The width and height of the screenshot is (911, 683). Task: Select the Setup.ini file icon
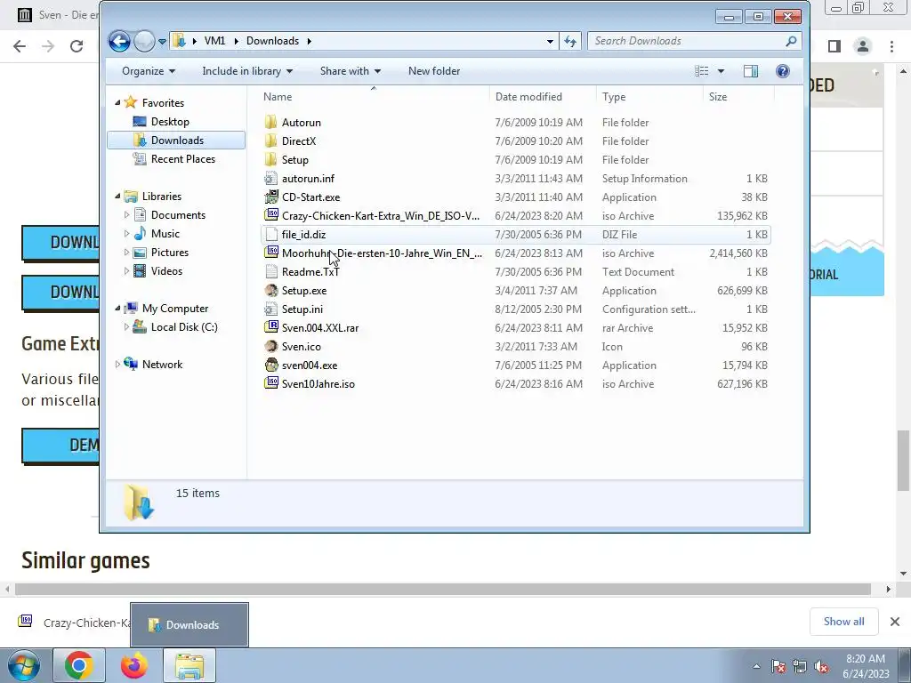click(x=270, y=309)
